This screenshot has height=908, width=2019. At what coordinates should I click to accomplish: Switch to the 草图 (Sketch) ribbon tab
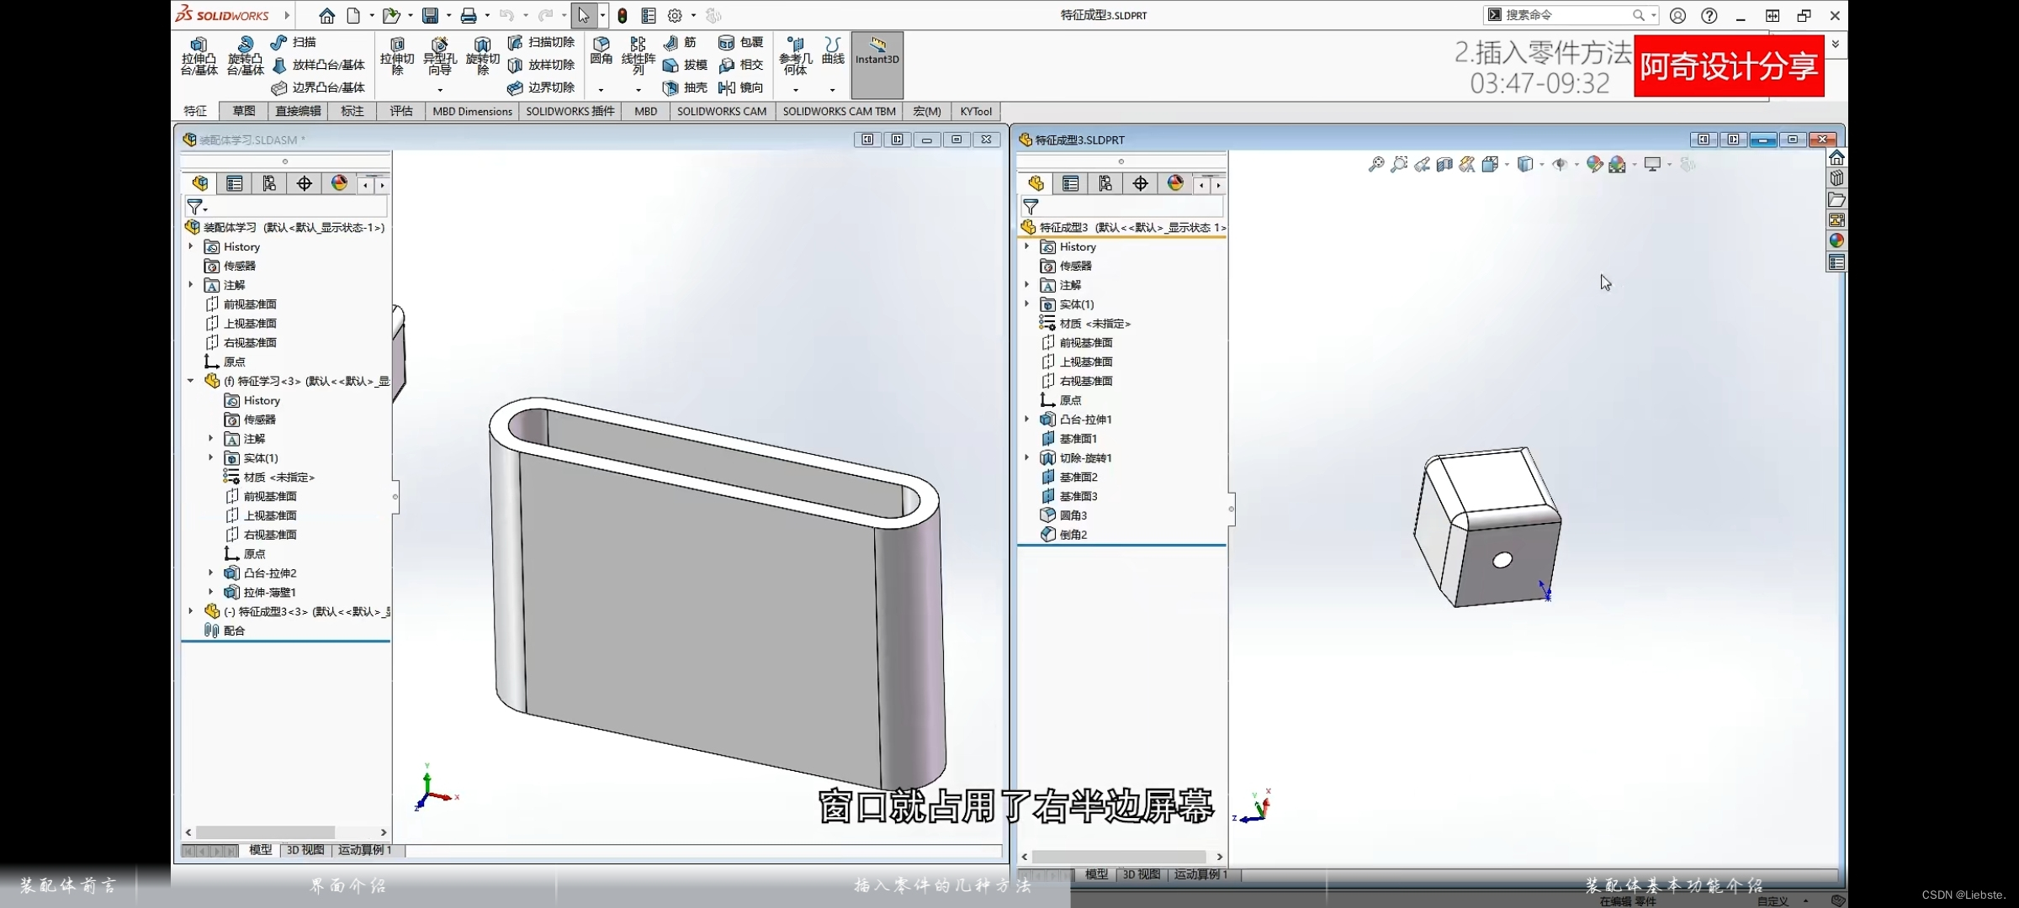tap(244, 111)
